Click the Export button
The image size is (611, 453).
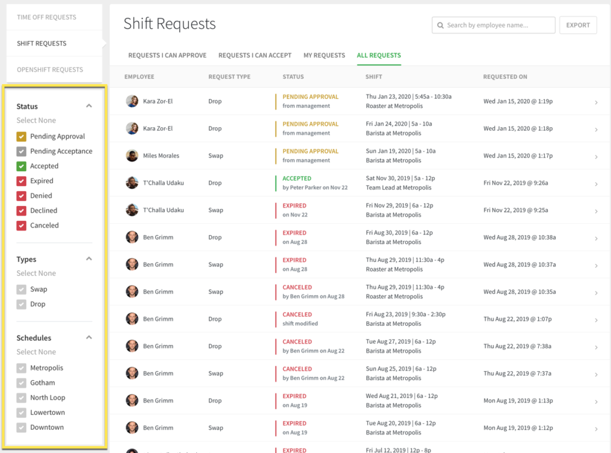578,25
